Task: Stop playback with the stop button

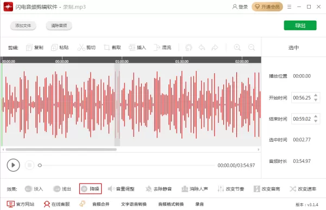Action: [x=29, y=165]
